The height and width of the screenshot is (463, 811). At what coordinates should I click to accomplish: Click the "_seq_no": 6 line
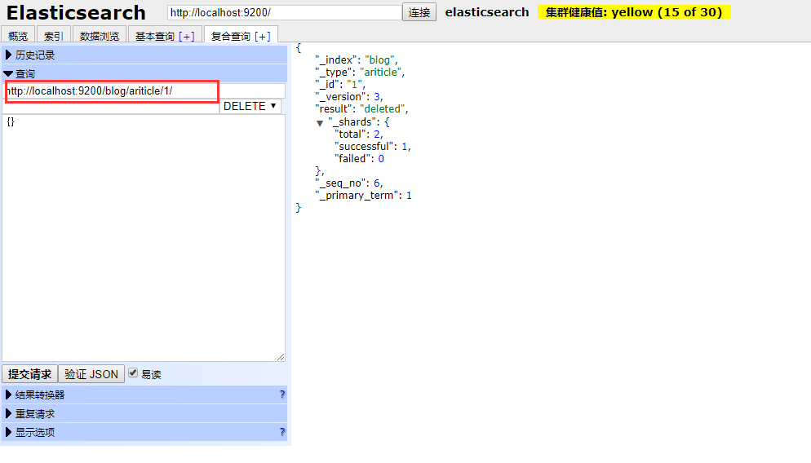point(349,183)
